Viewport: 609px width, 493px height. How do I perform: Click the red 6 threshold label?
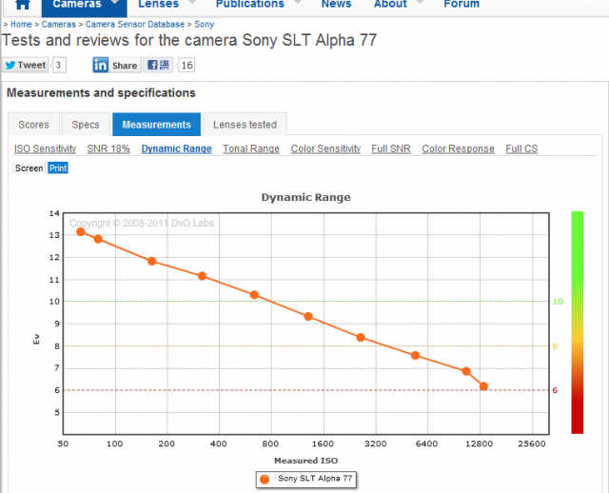click(x=555, y=390)
